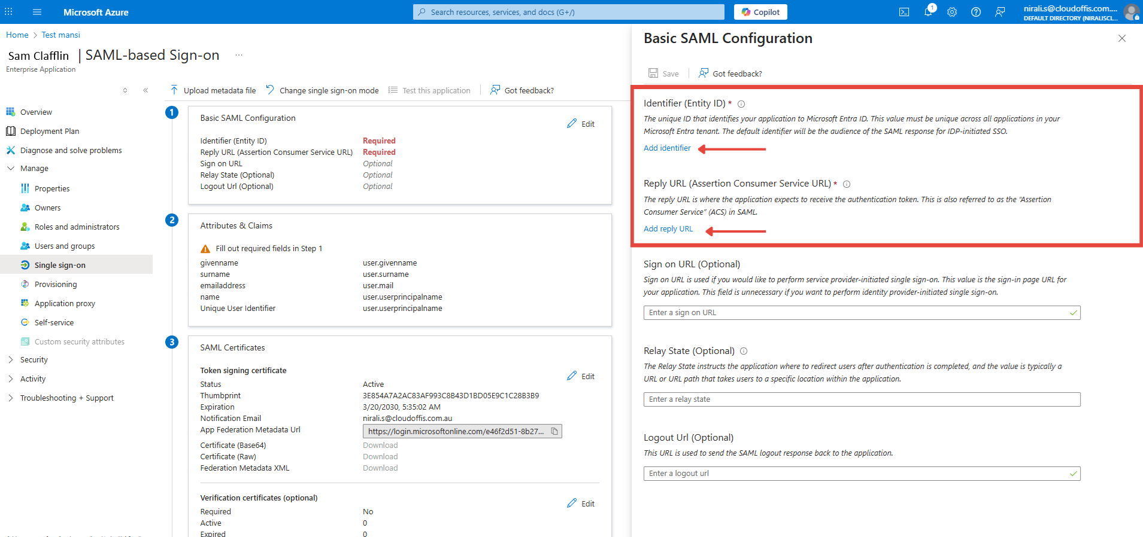Open the Azure apps grid launcher
Screen dimensions: 1143x537
coord(8,12)
